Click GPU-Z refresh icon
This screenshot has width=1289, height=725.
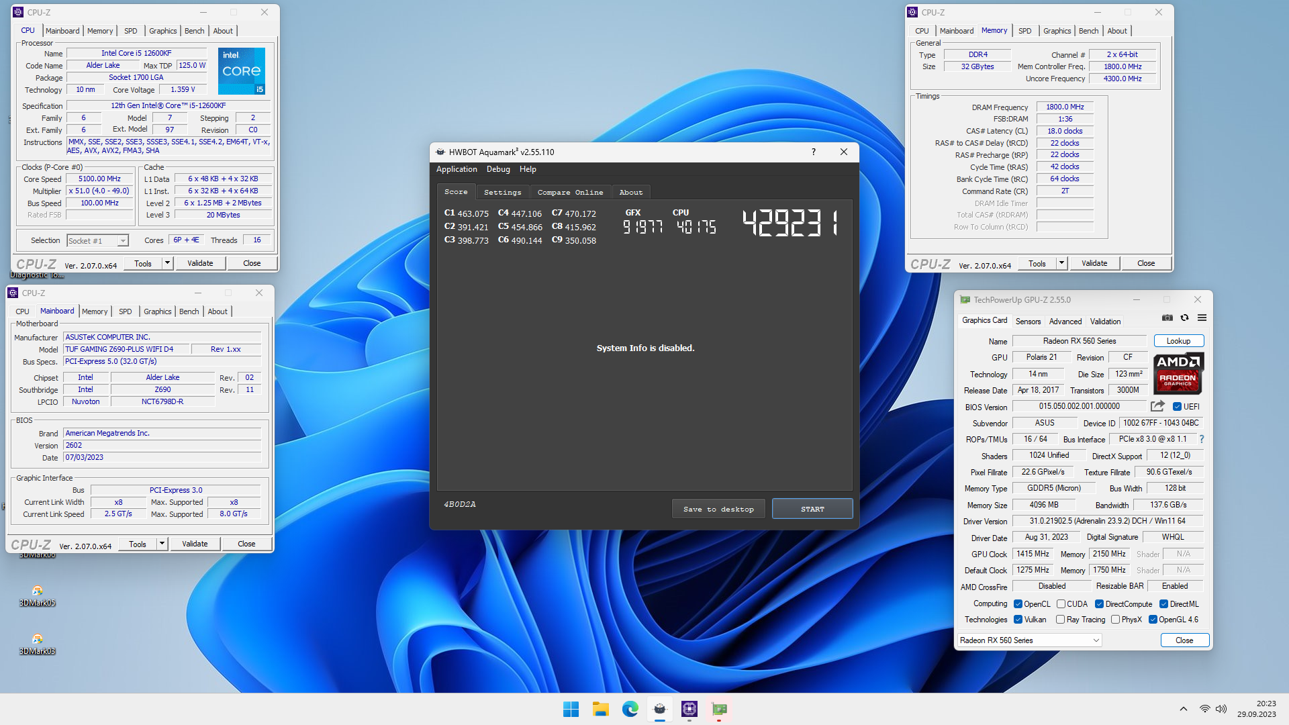click(1185, 318)
